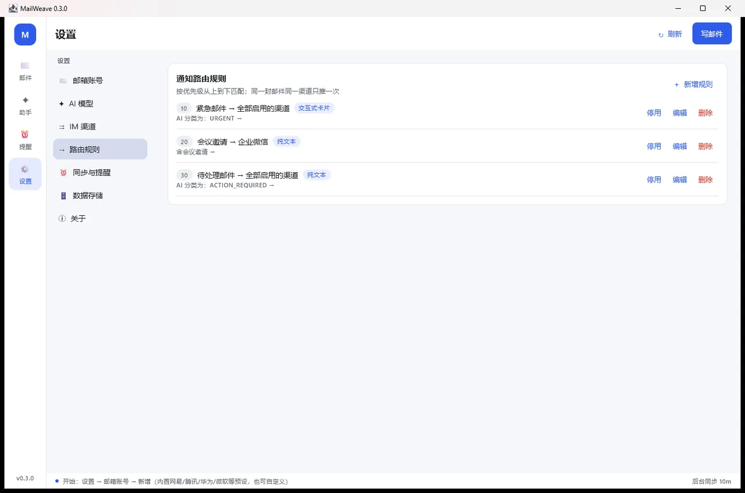745x493 pixels.
Task: Click the 通知路由规则 heading
Action: pos(201,79)
